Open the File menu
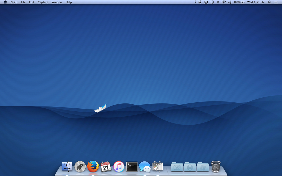The height and width of the screenshot is (176, 282). click(x=23, y=2)
